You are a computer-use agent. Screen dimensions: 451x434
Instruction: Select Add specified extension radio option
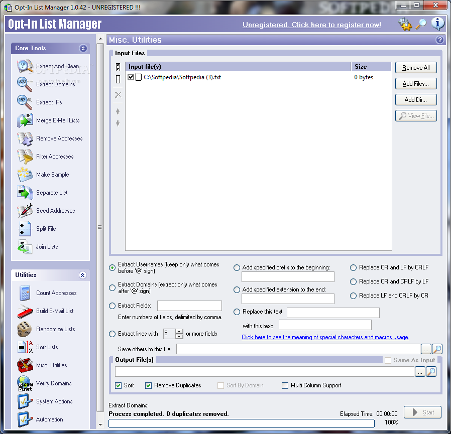(237, 290)
